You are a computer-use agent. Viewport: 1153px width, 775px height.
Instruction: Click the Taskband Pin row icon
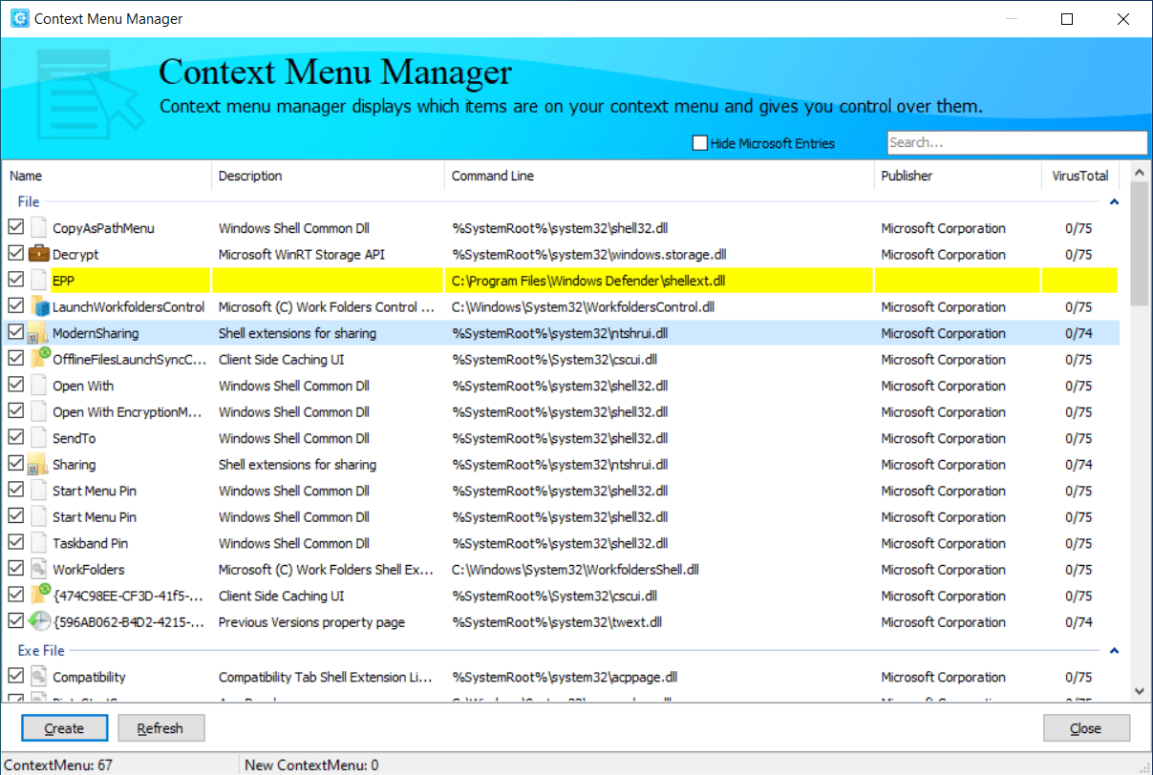coord(39,543)
